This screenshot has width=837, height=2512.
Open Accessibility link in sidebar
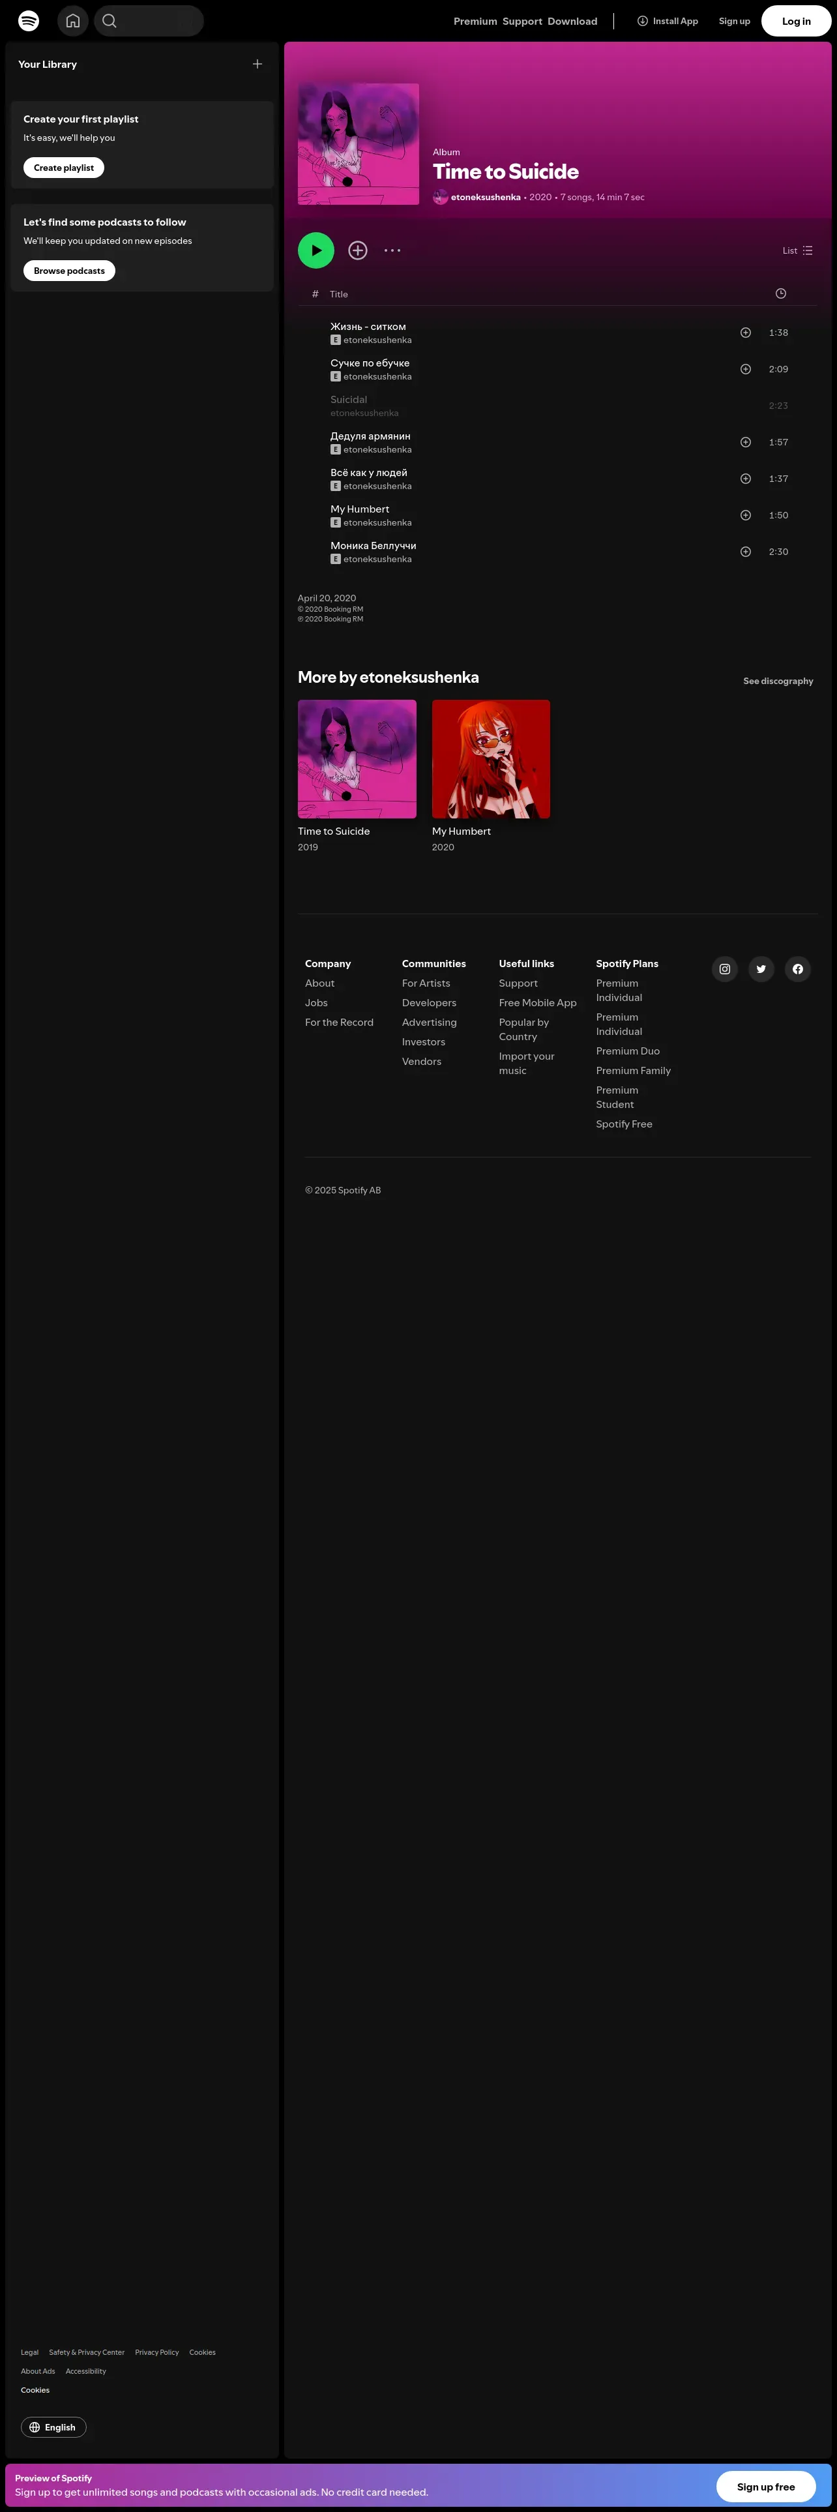(86, 2370)
